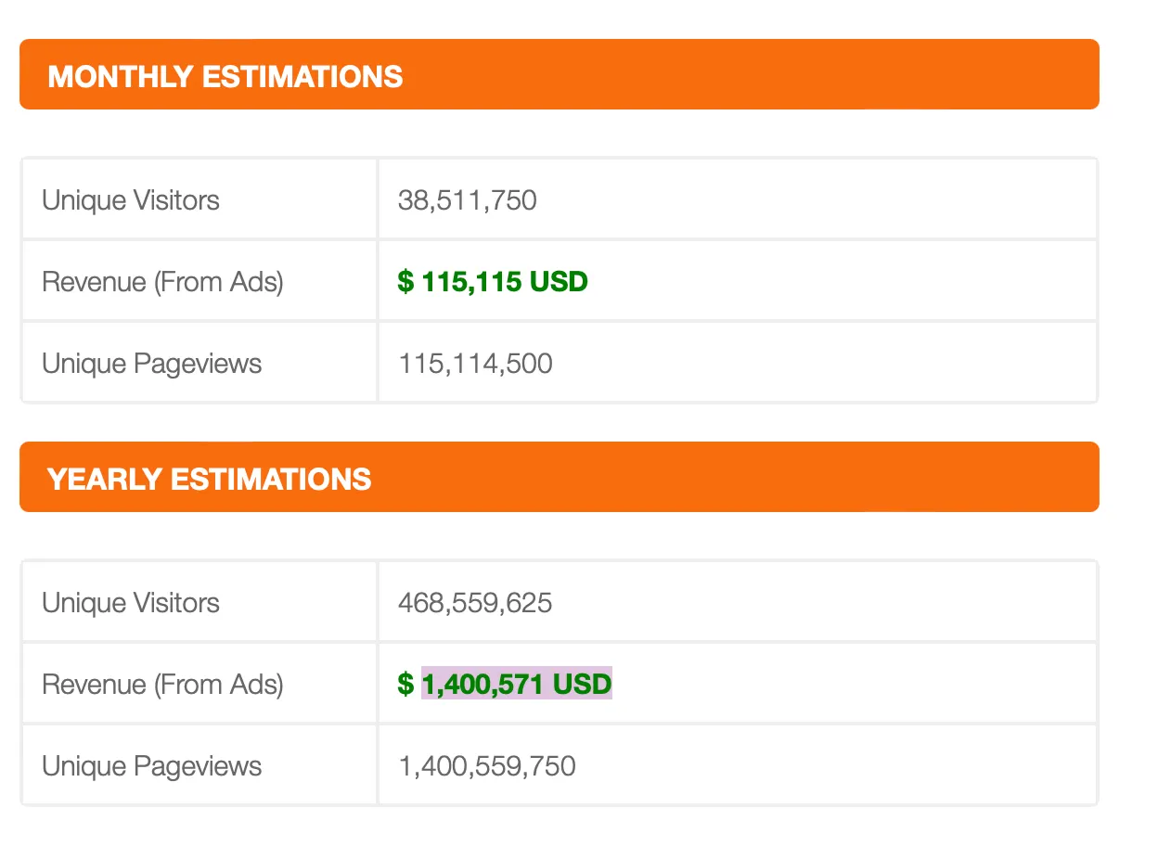The height and width of the screenshot is (859, 1158).
Task: Click the yearly visitors value 468,559,625
Action: click(475, 603)
